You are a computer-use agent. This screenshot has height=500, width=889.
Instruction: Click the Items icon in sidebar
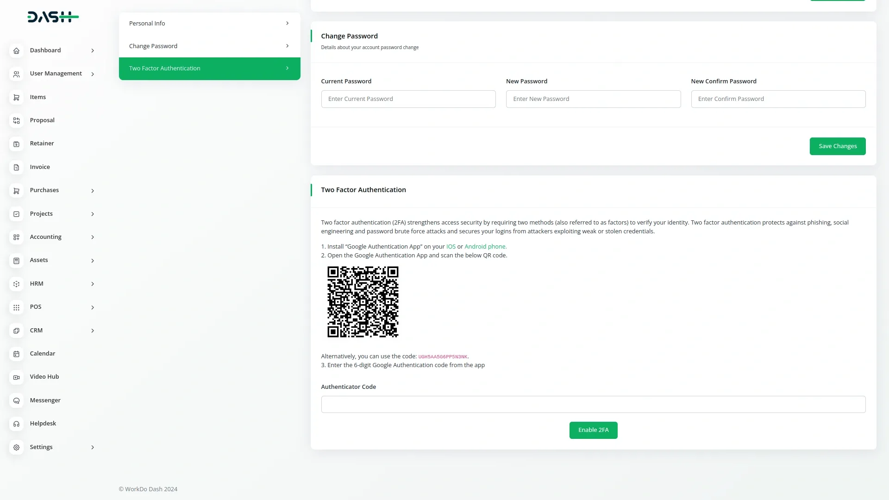(x=17, y=97)
